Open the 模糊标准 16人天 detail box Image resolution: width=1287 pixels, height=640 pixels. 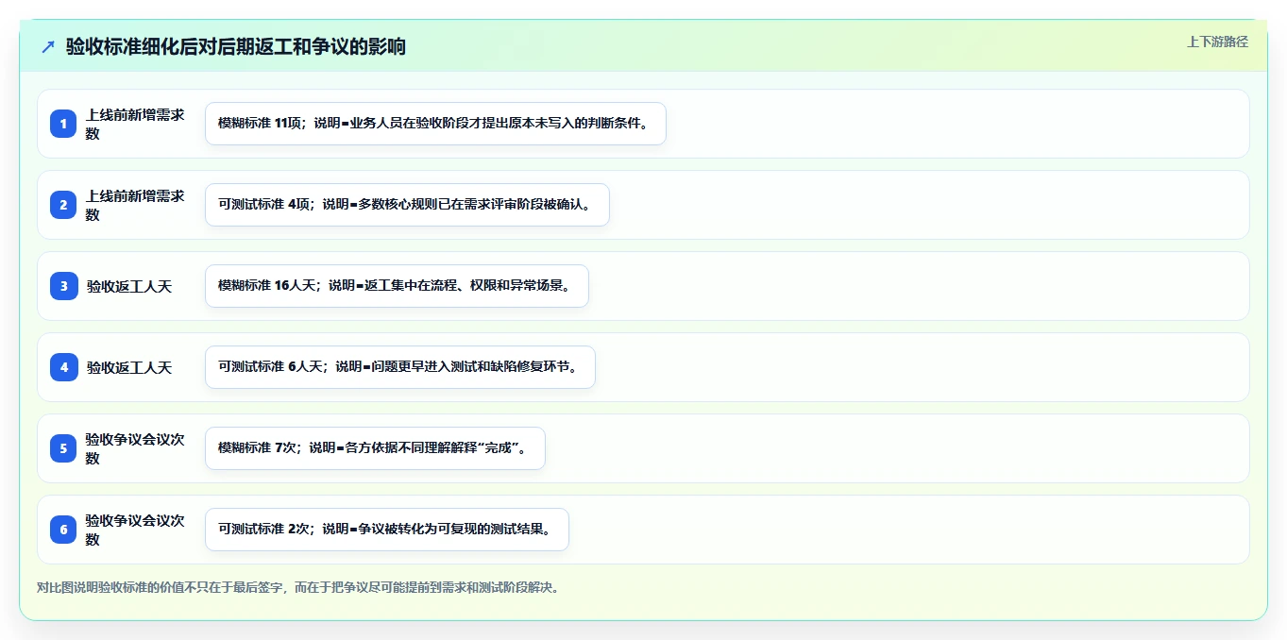pos(397,286)
